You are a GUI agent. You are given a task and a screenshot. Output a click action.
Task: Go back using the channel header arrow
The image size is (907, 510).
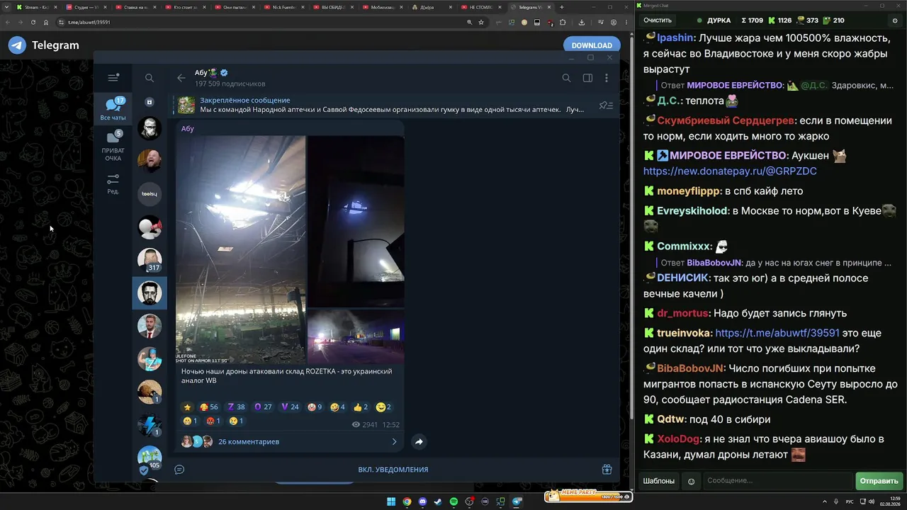pyautogui.click(x=181, y=78)
